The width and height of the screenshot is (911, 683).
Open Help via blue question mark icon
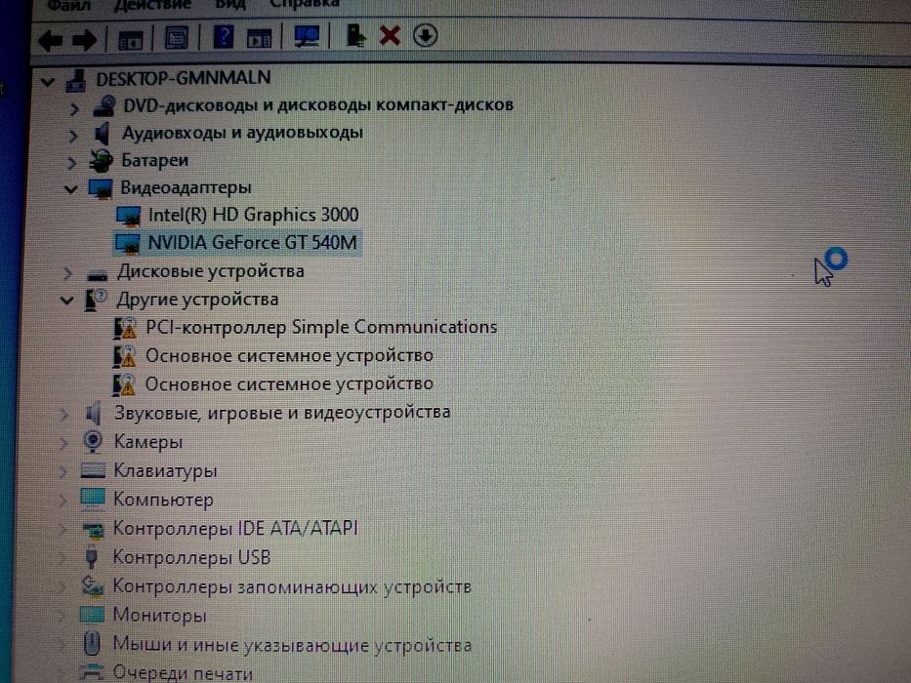[x=224, y=37]
